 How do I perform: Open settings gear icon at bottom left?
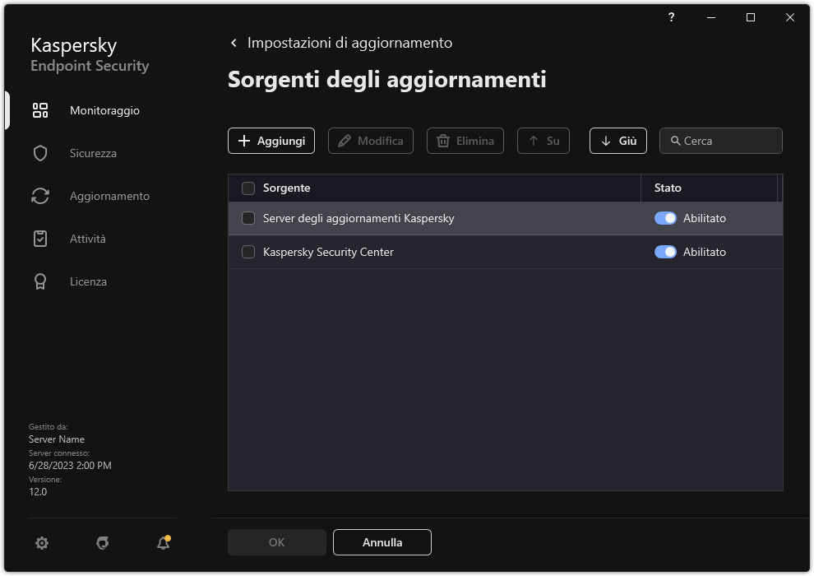[x=42, y=543]
